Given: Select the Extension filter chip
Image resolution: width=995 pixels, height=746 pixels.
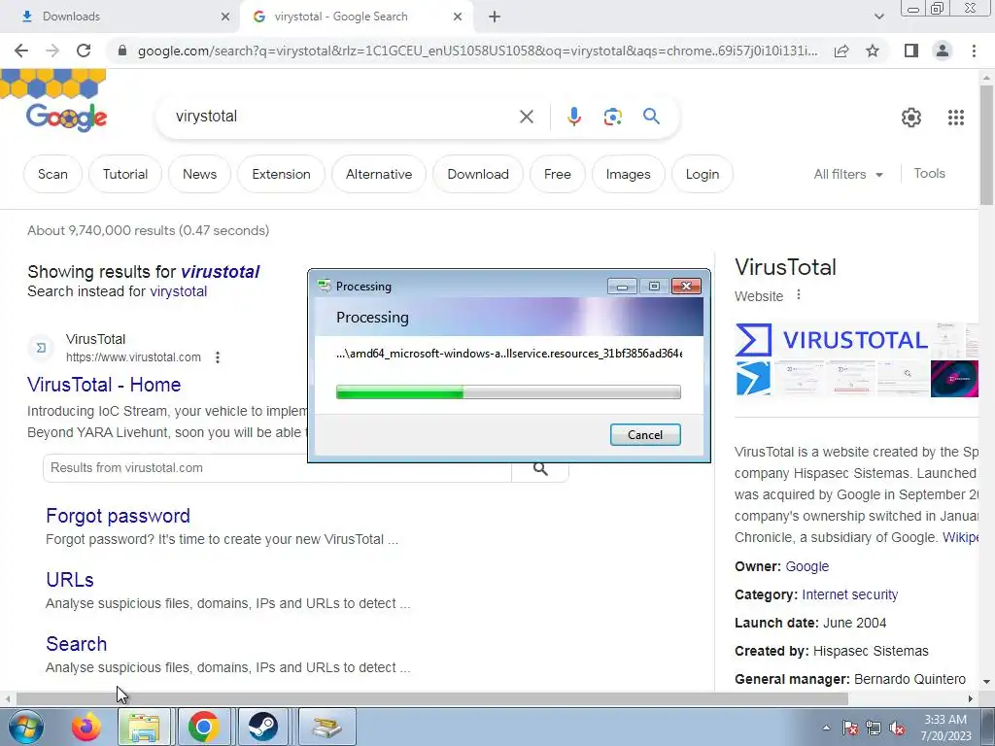Looking at the screenshot, I should (x=281, y=174).
